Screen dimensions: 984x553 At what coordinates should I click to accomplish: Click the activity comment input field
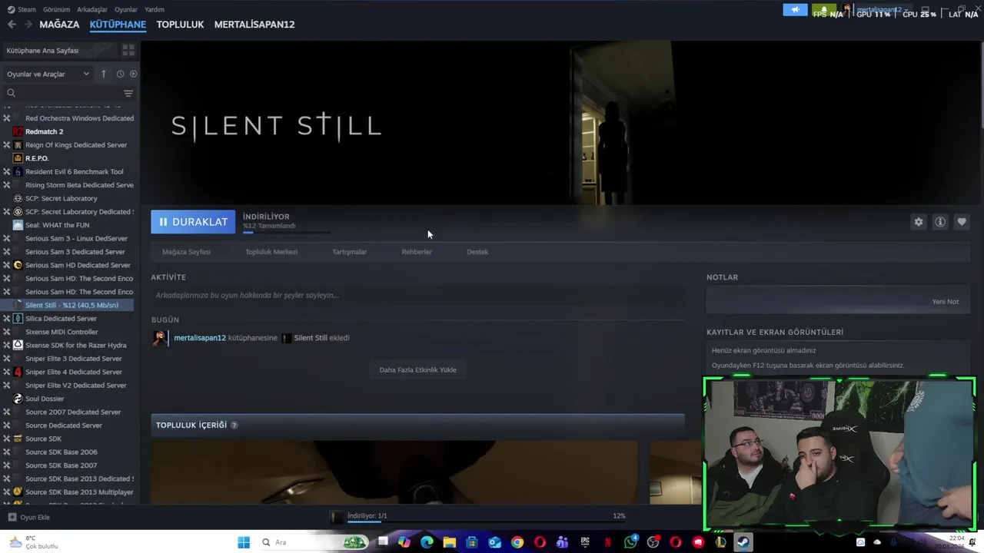[417, 296]
